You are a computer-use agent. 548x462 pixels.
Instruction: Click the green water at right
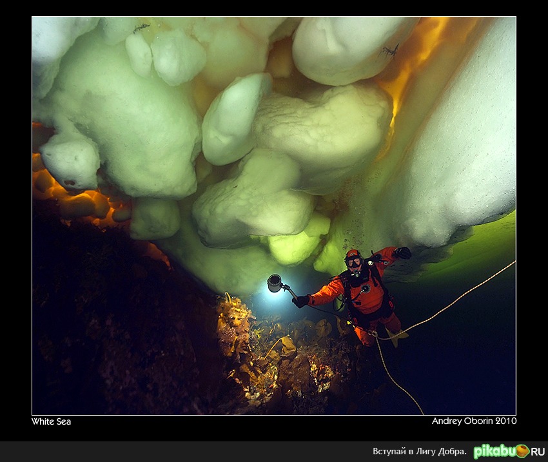click(490, 245)
